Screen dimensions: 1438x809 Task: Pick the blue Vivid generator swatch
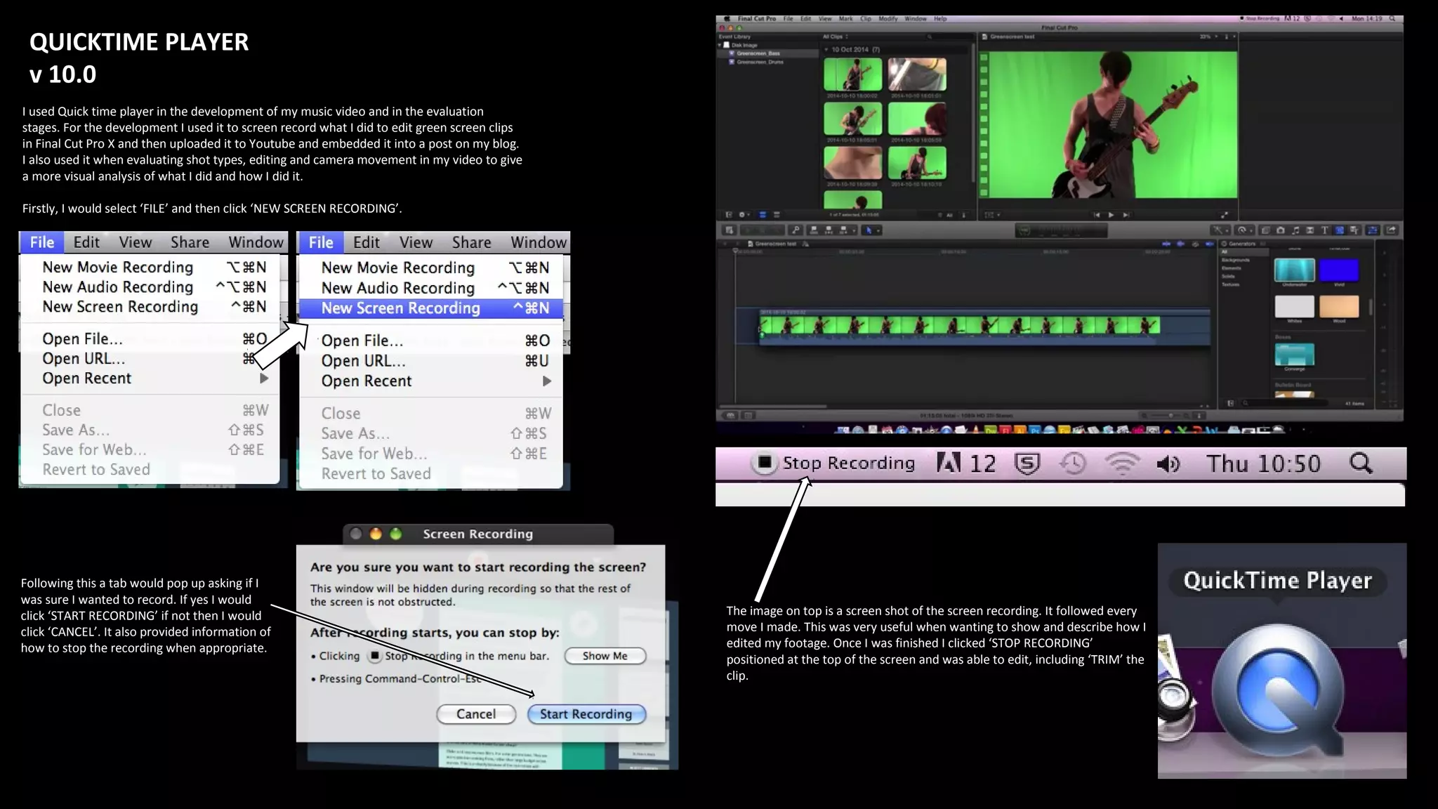pos(1339,270)
